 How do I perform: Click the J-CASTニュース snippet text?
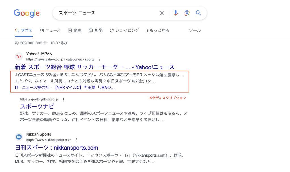click(x=99, y=78)
